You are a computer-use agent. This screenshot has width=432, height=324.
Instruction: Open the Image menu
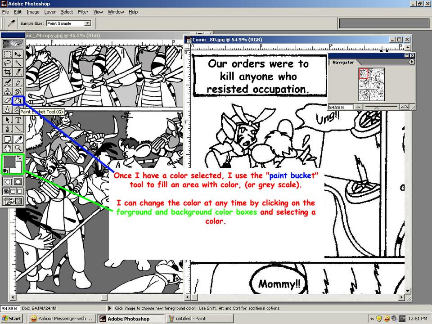coord(33,12)
